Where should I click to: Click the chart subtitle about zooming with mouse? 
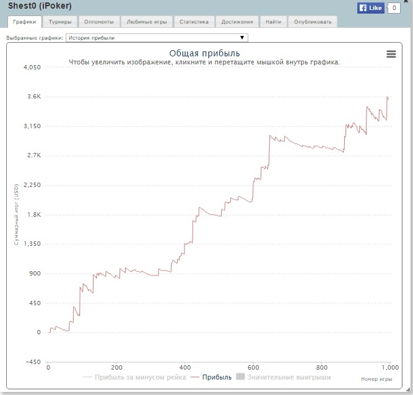(x=204, y=63)
